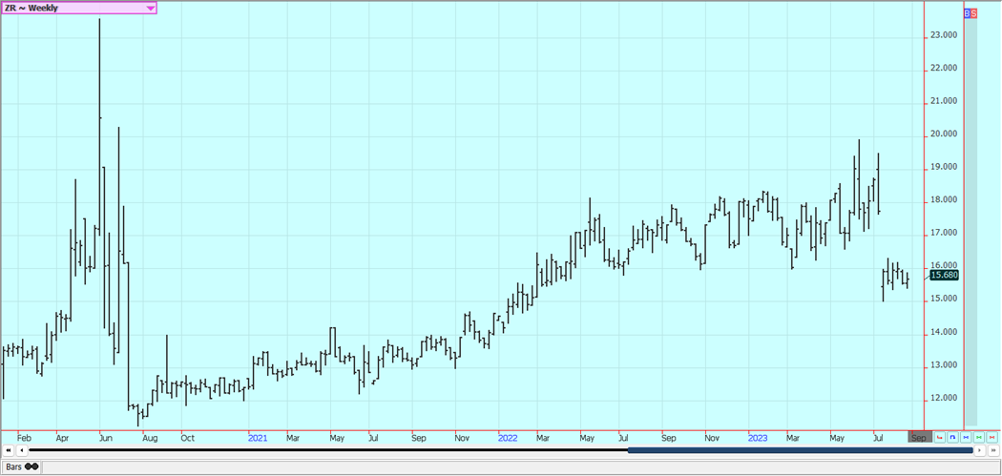Click the Bars chart-type button

(x=21, y=467)
